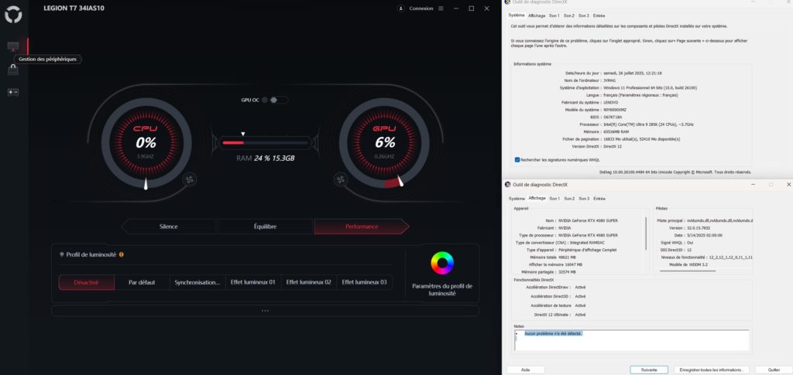Click the Version DirectX 12 value
This screenshot has width=793, height=375.
point(612,146)
